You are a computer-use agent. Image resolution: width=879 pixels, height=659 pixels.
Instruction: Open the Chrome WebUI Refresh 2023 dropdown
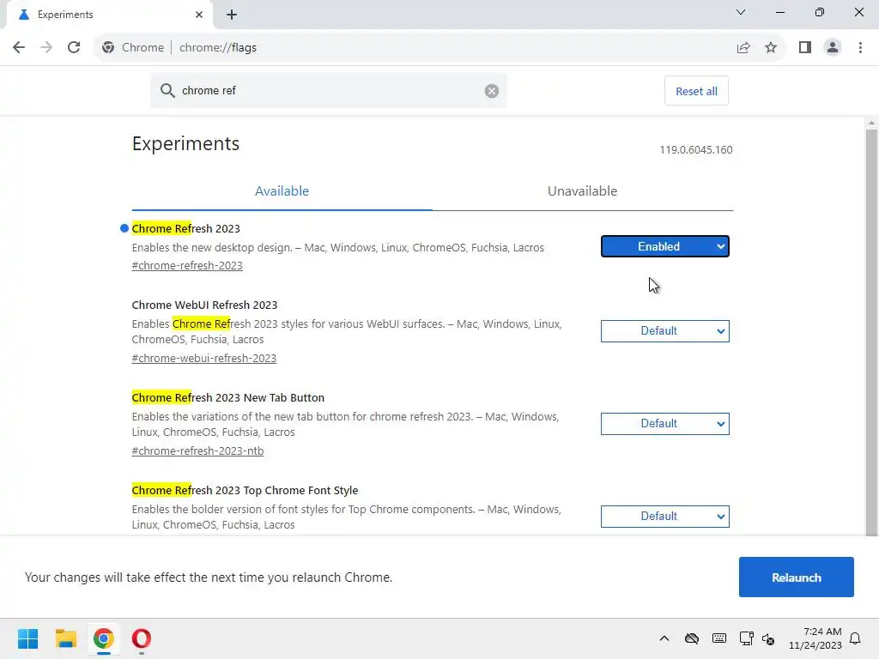pos(665,331)
